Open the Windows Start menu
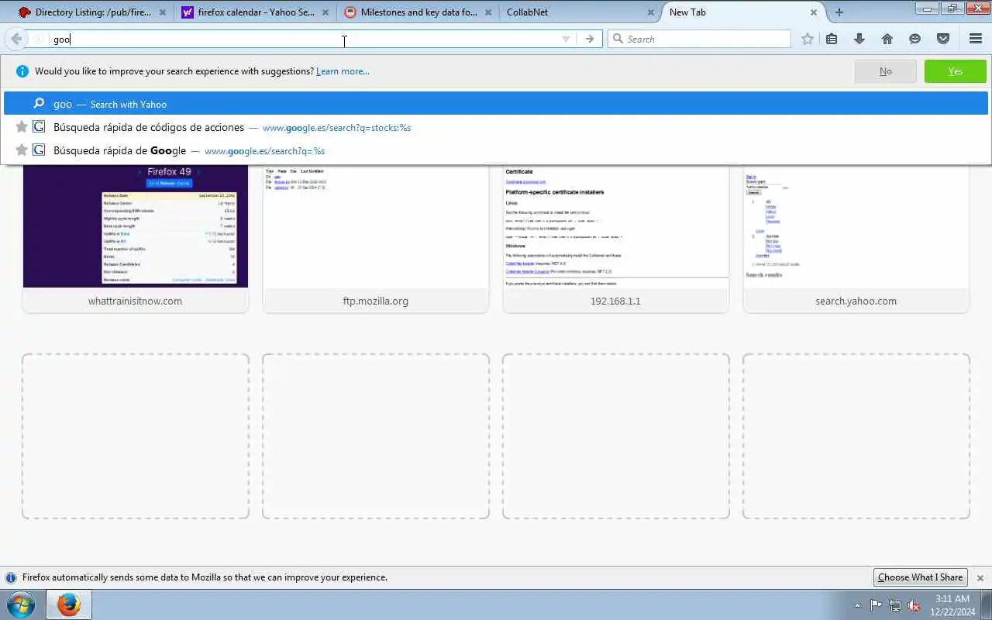Screen dimensions: 992x620 pos(21,604)
